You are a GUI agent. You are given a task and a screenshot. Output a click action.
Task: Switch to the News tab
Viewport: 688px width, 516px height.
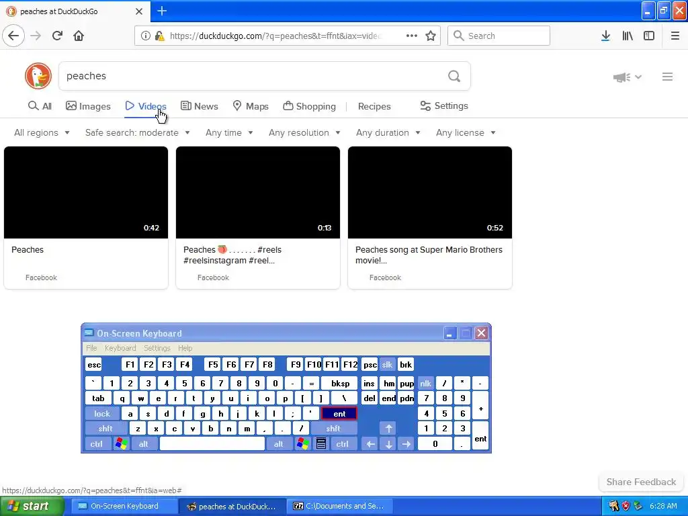point(199,106)
